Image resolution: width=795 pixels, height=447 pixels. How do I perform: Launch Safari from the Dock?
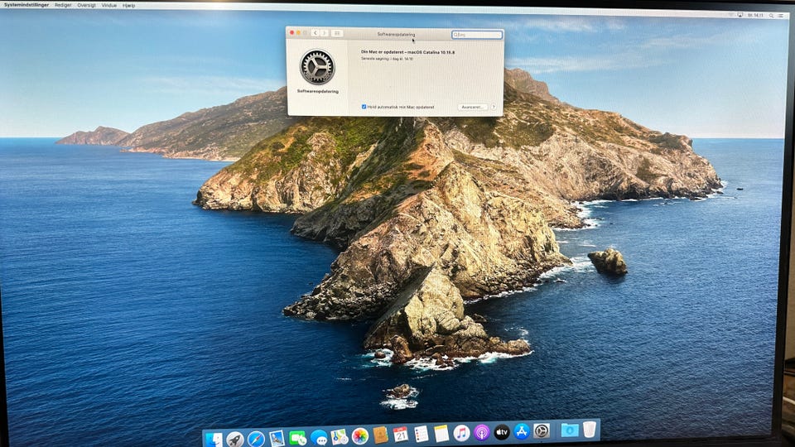(256, 439)
